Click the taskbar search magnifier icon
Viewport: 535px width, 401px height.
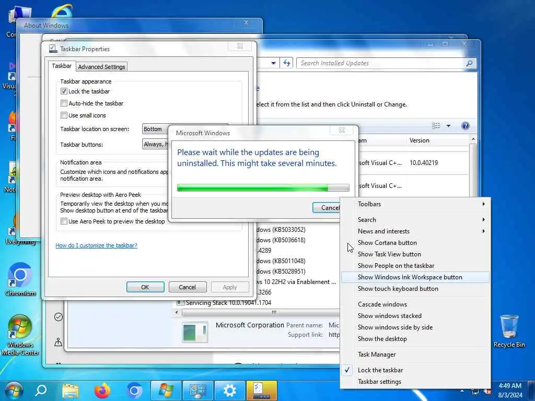tap(41, 391)
